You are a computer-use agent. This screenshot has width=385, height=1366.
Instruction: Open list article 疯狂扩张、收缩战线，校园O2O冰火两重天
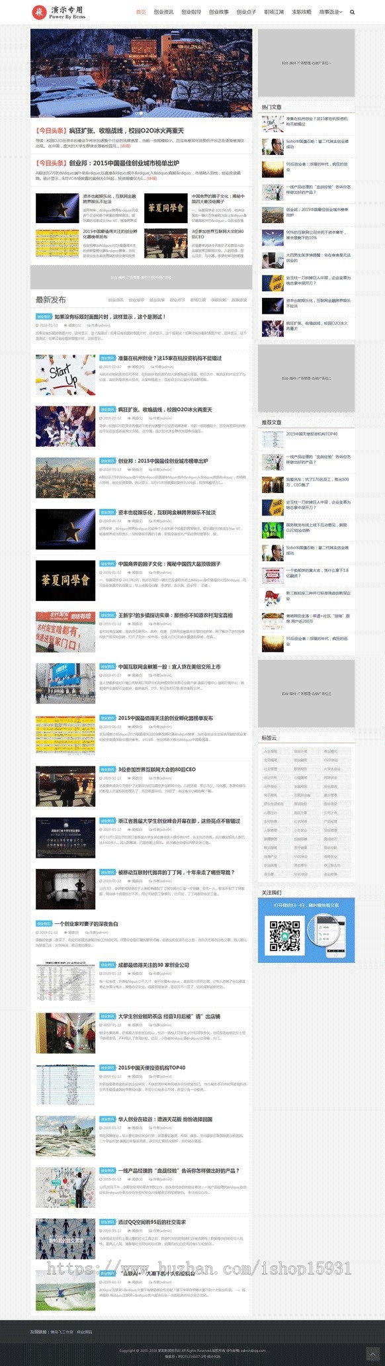165,410
